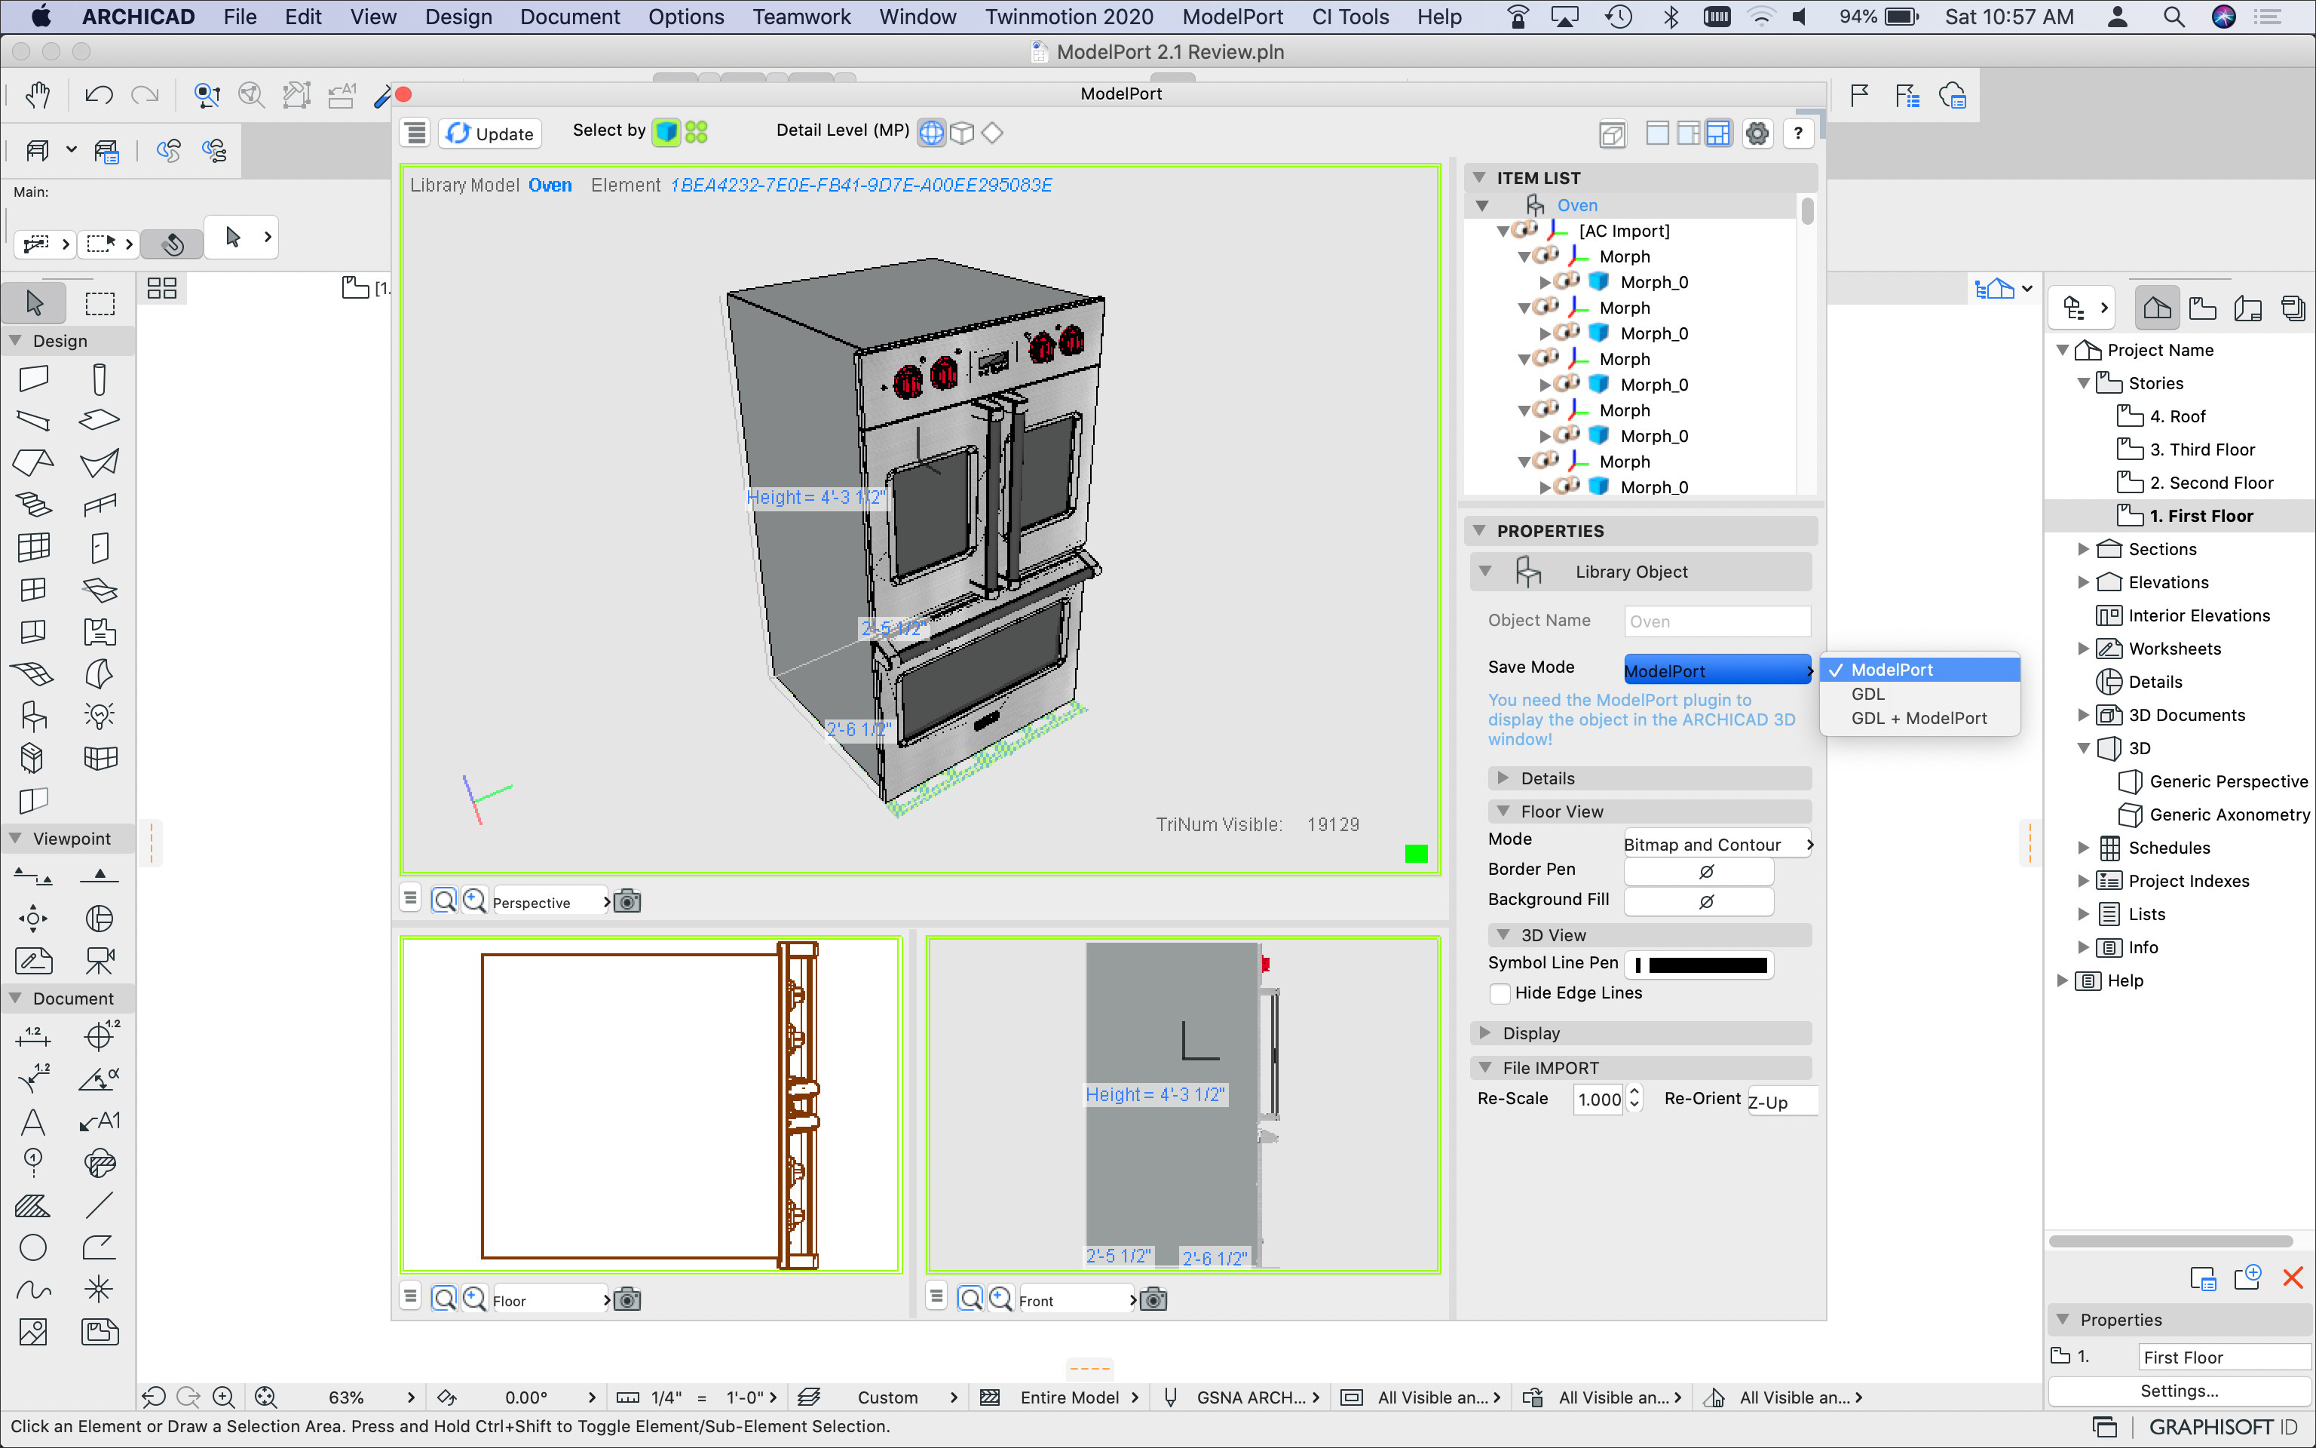The image size is (2316, 1448).
Task: Choose the Morph tool in the toolbox
Action: point(100,673)
